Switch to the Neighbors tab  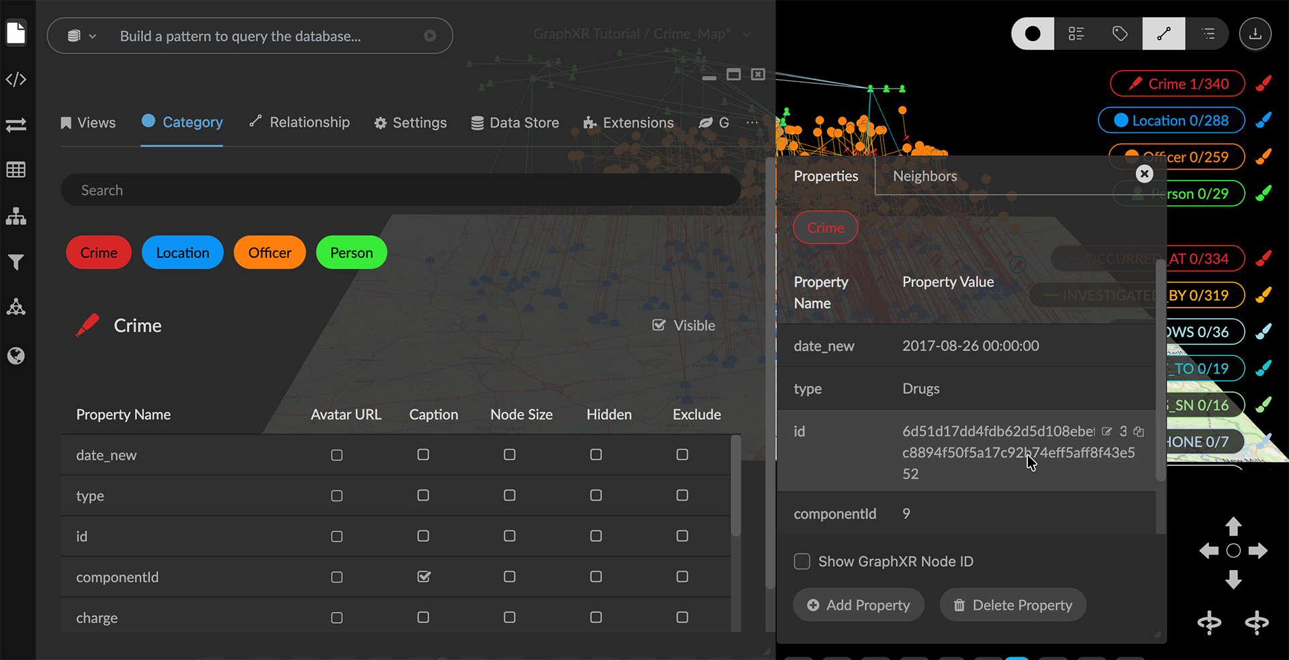924,176
